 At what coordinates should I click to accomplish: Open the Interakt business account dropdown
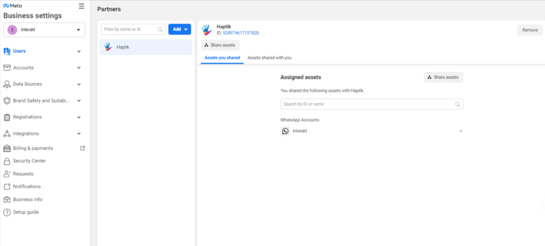coord(44,30)
